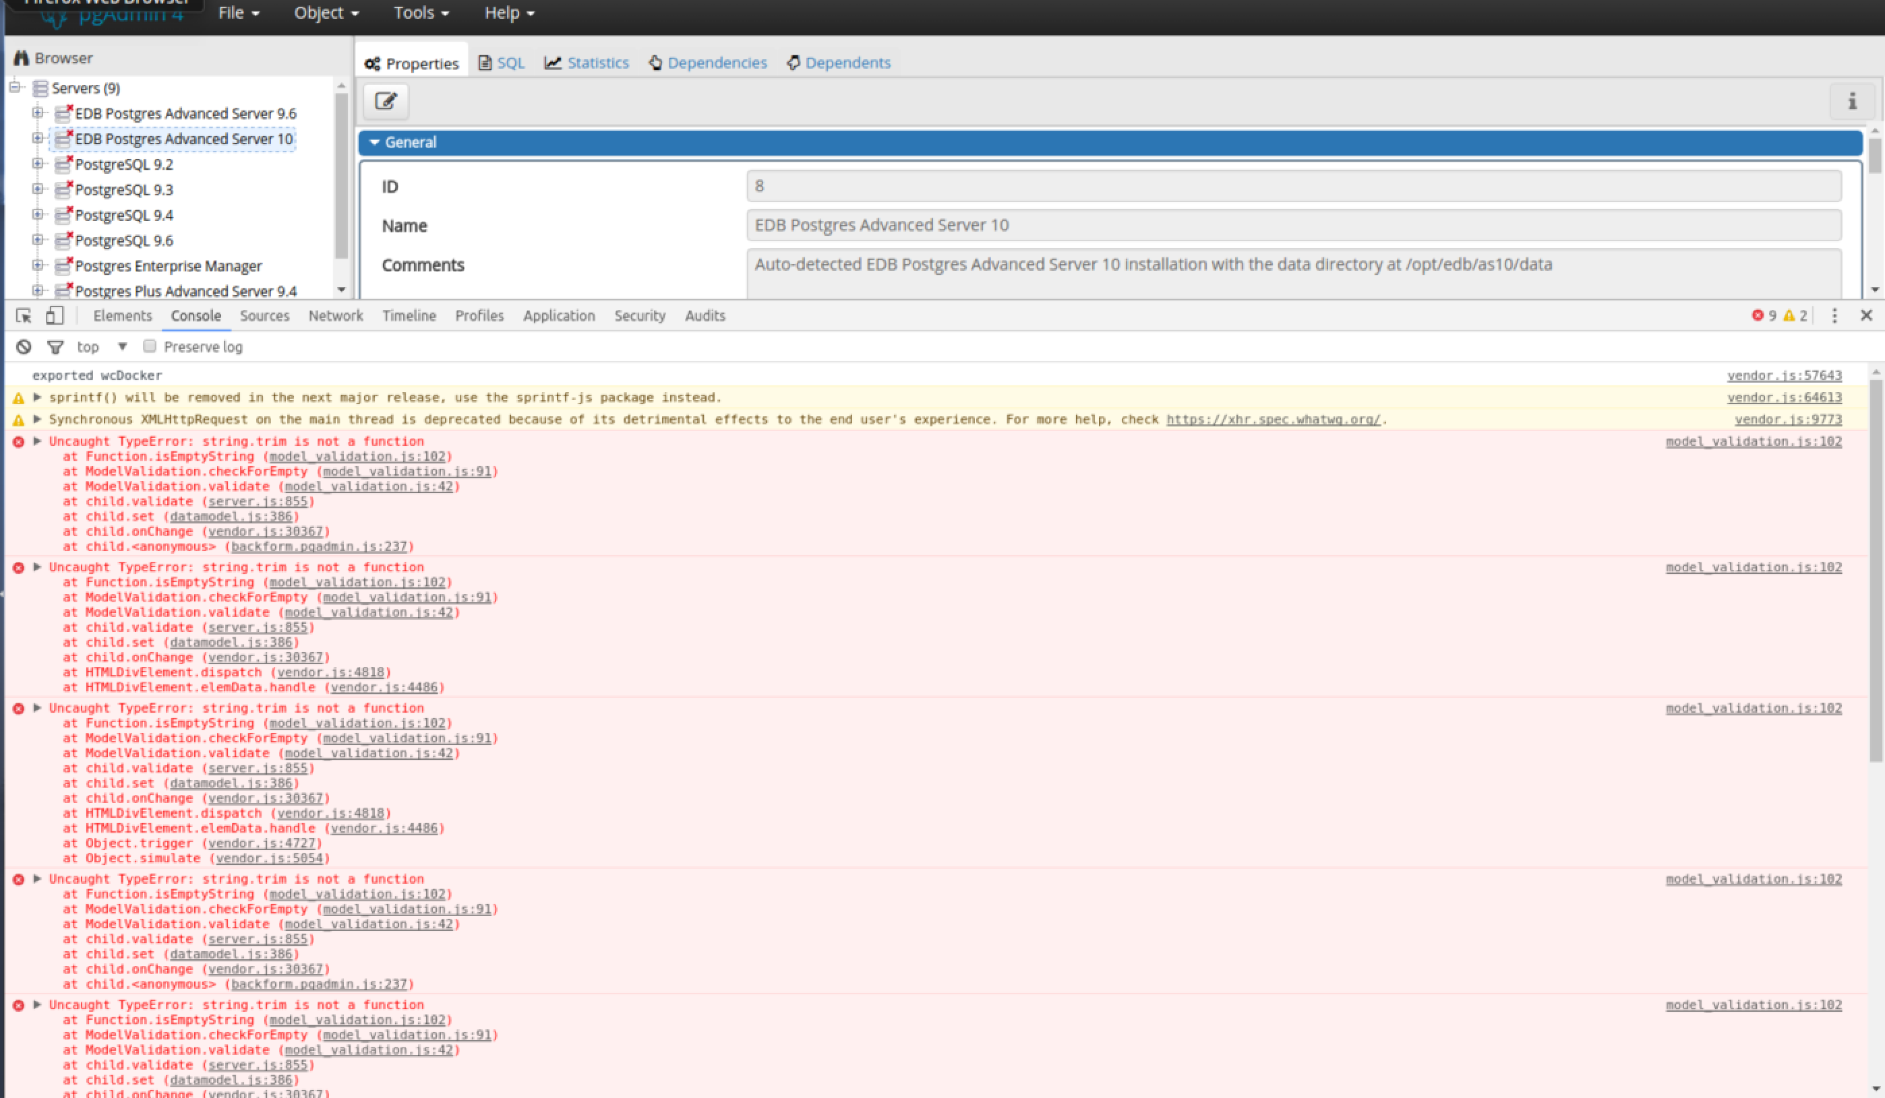
Task: Click the edit properties pencil icon
Action: (385, 101)
